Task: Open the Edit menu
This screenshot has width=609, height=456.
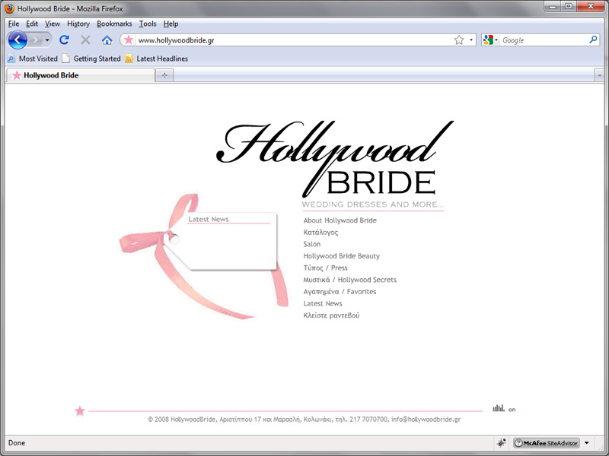Action: tap(32, 24)
